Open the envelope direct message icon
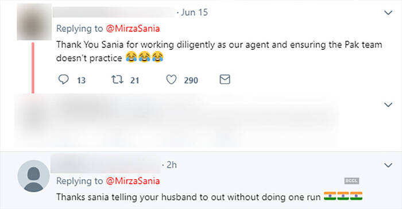The image size is (402, 209). 225,79
